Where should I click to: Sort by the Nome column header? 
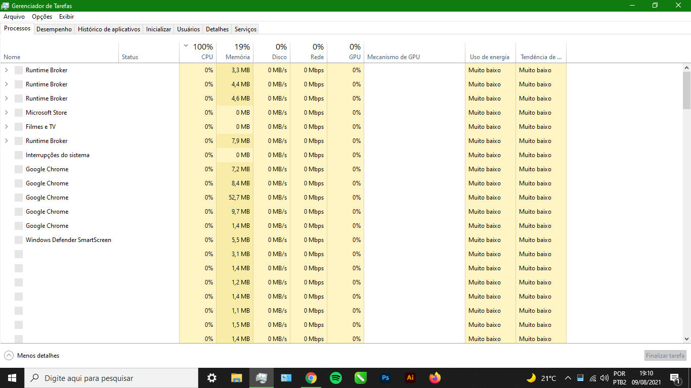[x=60, y=52]
